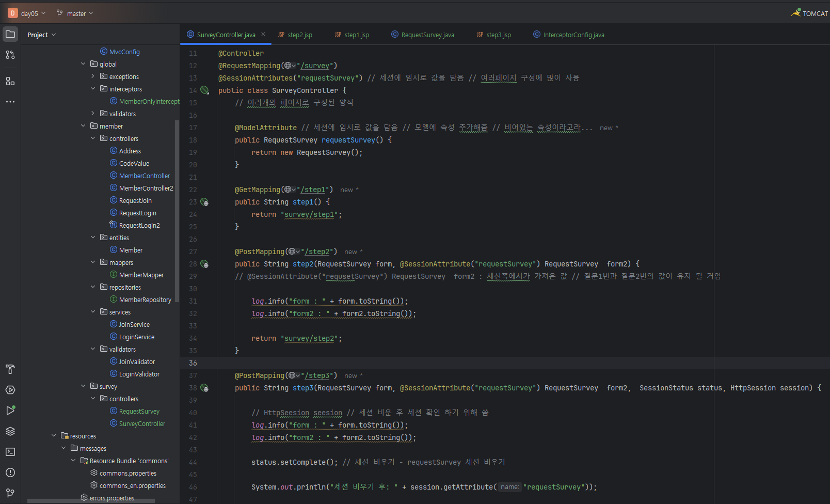Open the master branch dropdown

pyautogui.click(x=75, y=13)
